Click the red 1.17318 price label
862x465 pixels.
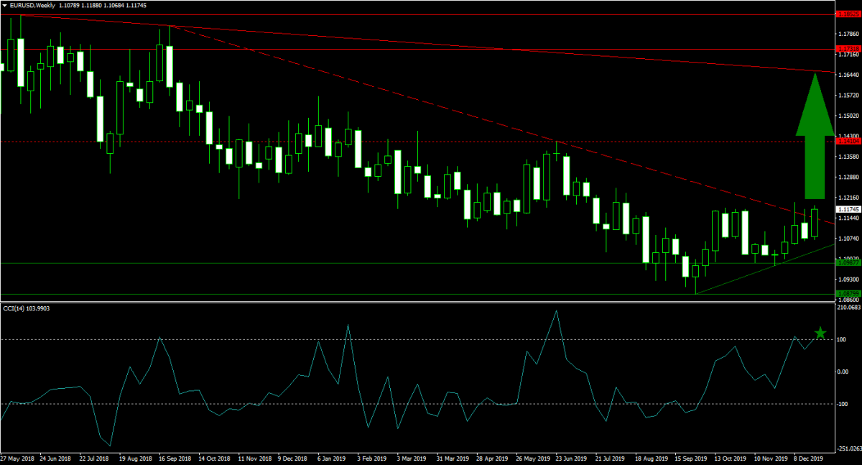coord(848,50)
